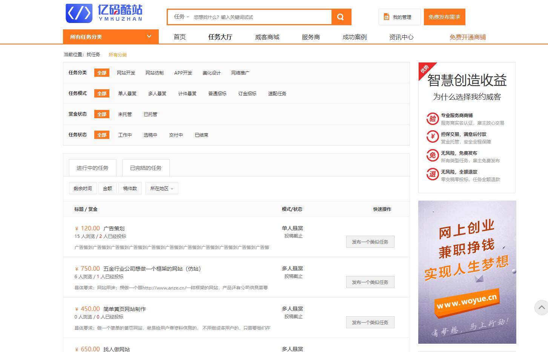
Task: Click the 免 free-publish badge icon
Action: coord(433,155)
